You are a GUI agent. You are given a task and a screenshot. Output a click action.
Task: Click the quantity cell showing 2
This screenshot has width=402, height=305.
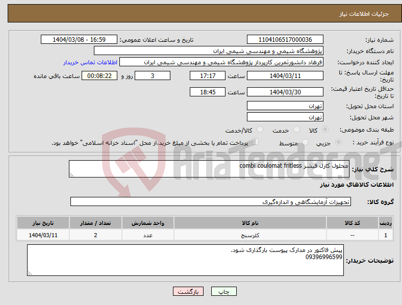tap(95, 235)
